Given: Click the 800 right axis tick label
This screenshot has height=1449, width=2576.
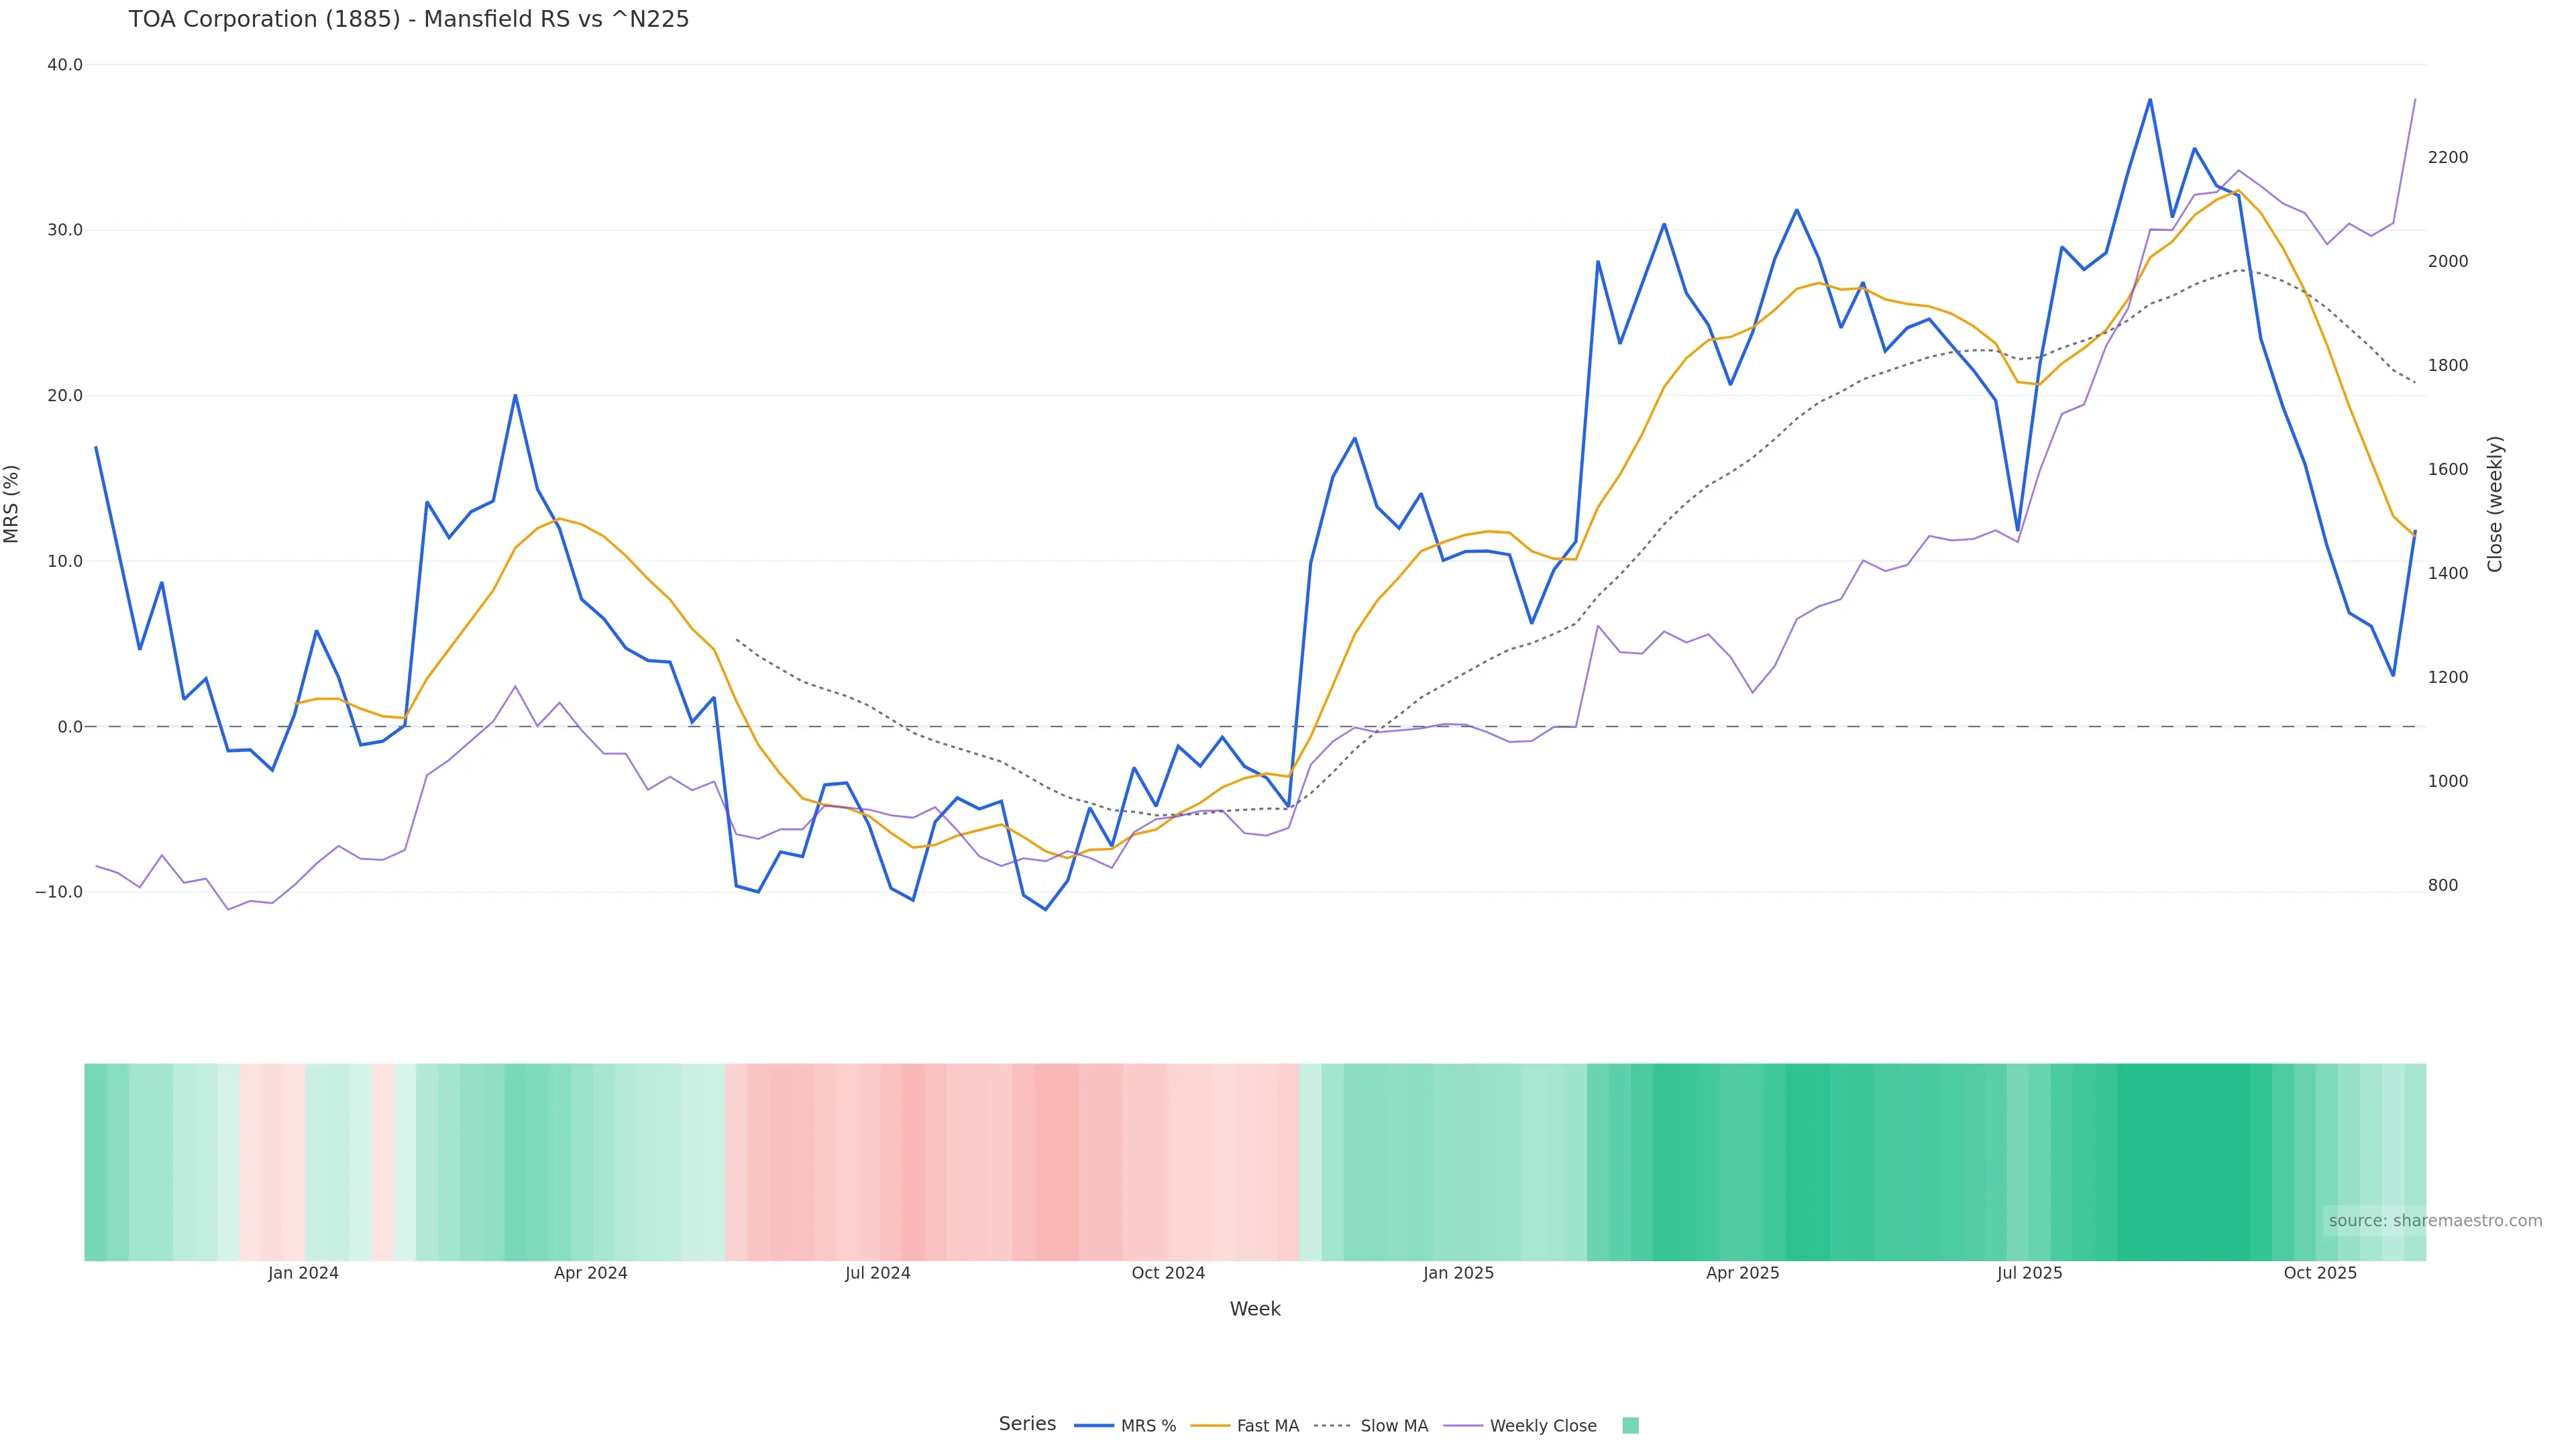Looking at the screenshot, I should pyautogui.click(x=2442, y=885).
